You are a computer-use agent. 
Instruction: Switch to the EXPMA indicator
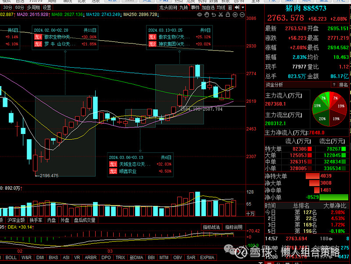tap(207, 257)
